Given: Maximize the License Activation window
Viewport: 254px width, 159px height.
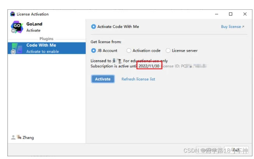Looking at the screenshot, I should 231,14.
